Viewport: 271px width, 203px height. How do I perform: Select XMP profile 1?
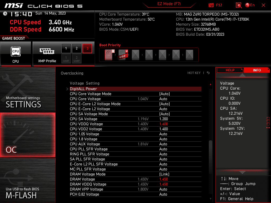[66, 48]
